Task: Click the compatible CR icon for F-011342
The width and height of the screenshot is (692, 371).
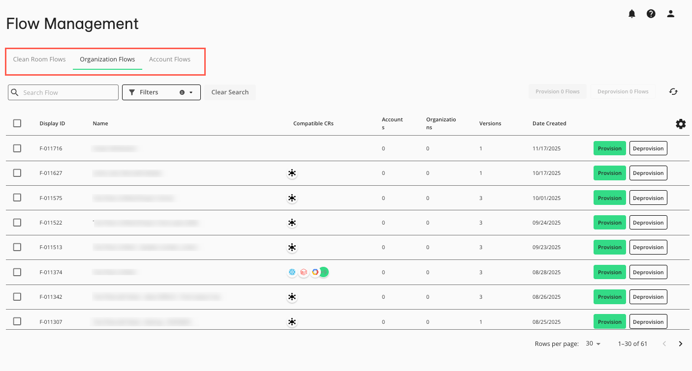Action: (292, 297)
